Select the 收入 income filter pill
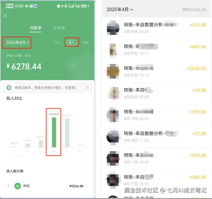The image size is (212, 199). [72, 43]
